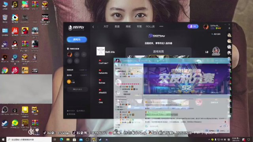Click the Oath Iris team logo
The image size is (253, 142).
(x=100, y=51)
